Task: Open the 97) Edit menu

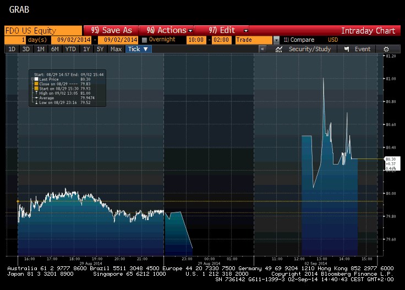Action: click(228, 30)
